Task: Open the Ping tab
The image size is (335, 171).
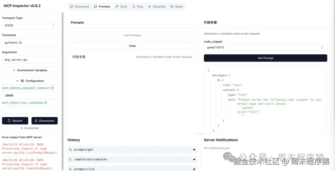Action: 137,6
